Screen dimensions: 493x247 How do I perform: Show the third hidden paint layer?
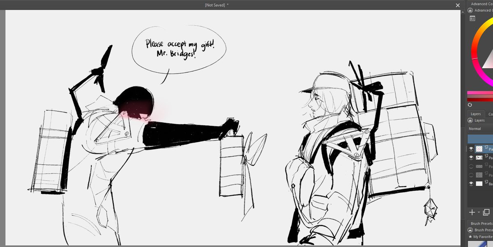click(471, 166)
